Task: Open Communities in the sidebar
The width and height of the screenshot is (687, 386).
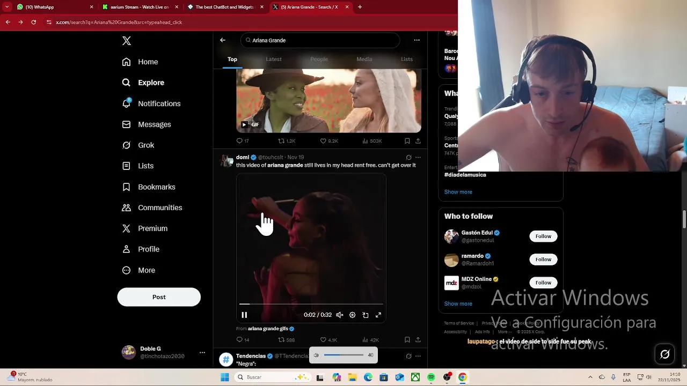Action: click(152, 207)
